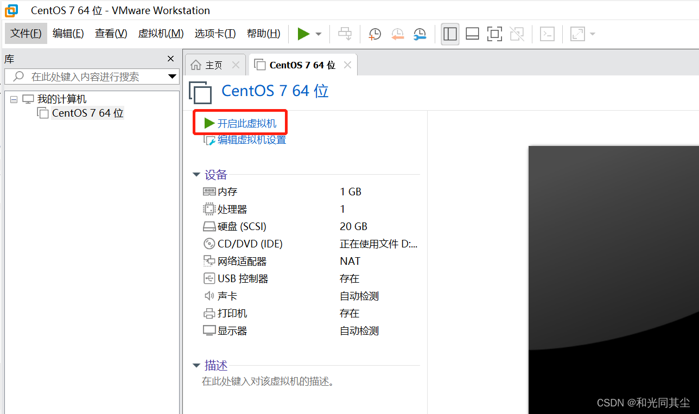Screen dimensions: 699x414
Task: Click the 打印机 value 存在
Action: [349, 313]
